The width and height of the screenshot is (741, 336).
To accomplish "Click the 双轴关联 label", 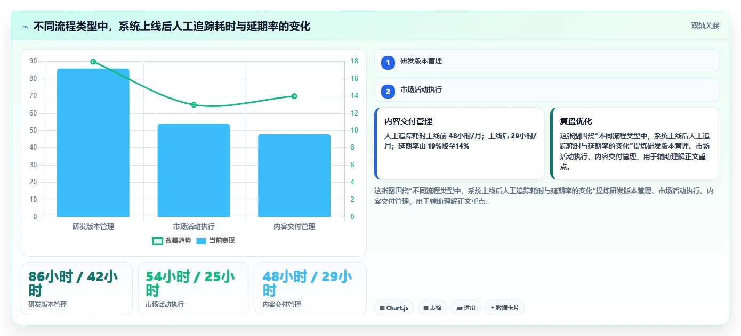I will [x=705, y=26].
